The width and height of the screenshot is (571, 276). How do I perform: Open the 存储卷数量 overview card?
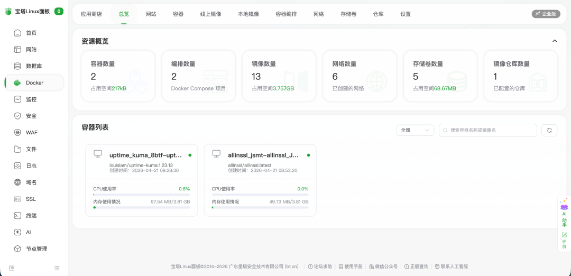coord(440,76)
